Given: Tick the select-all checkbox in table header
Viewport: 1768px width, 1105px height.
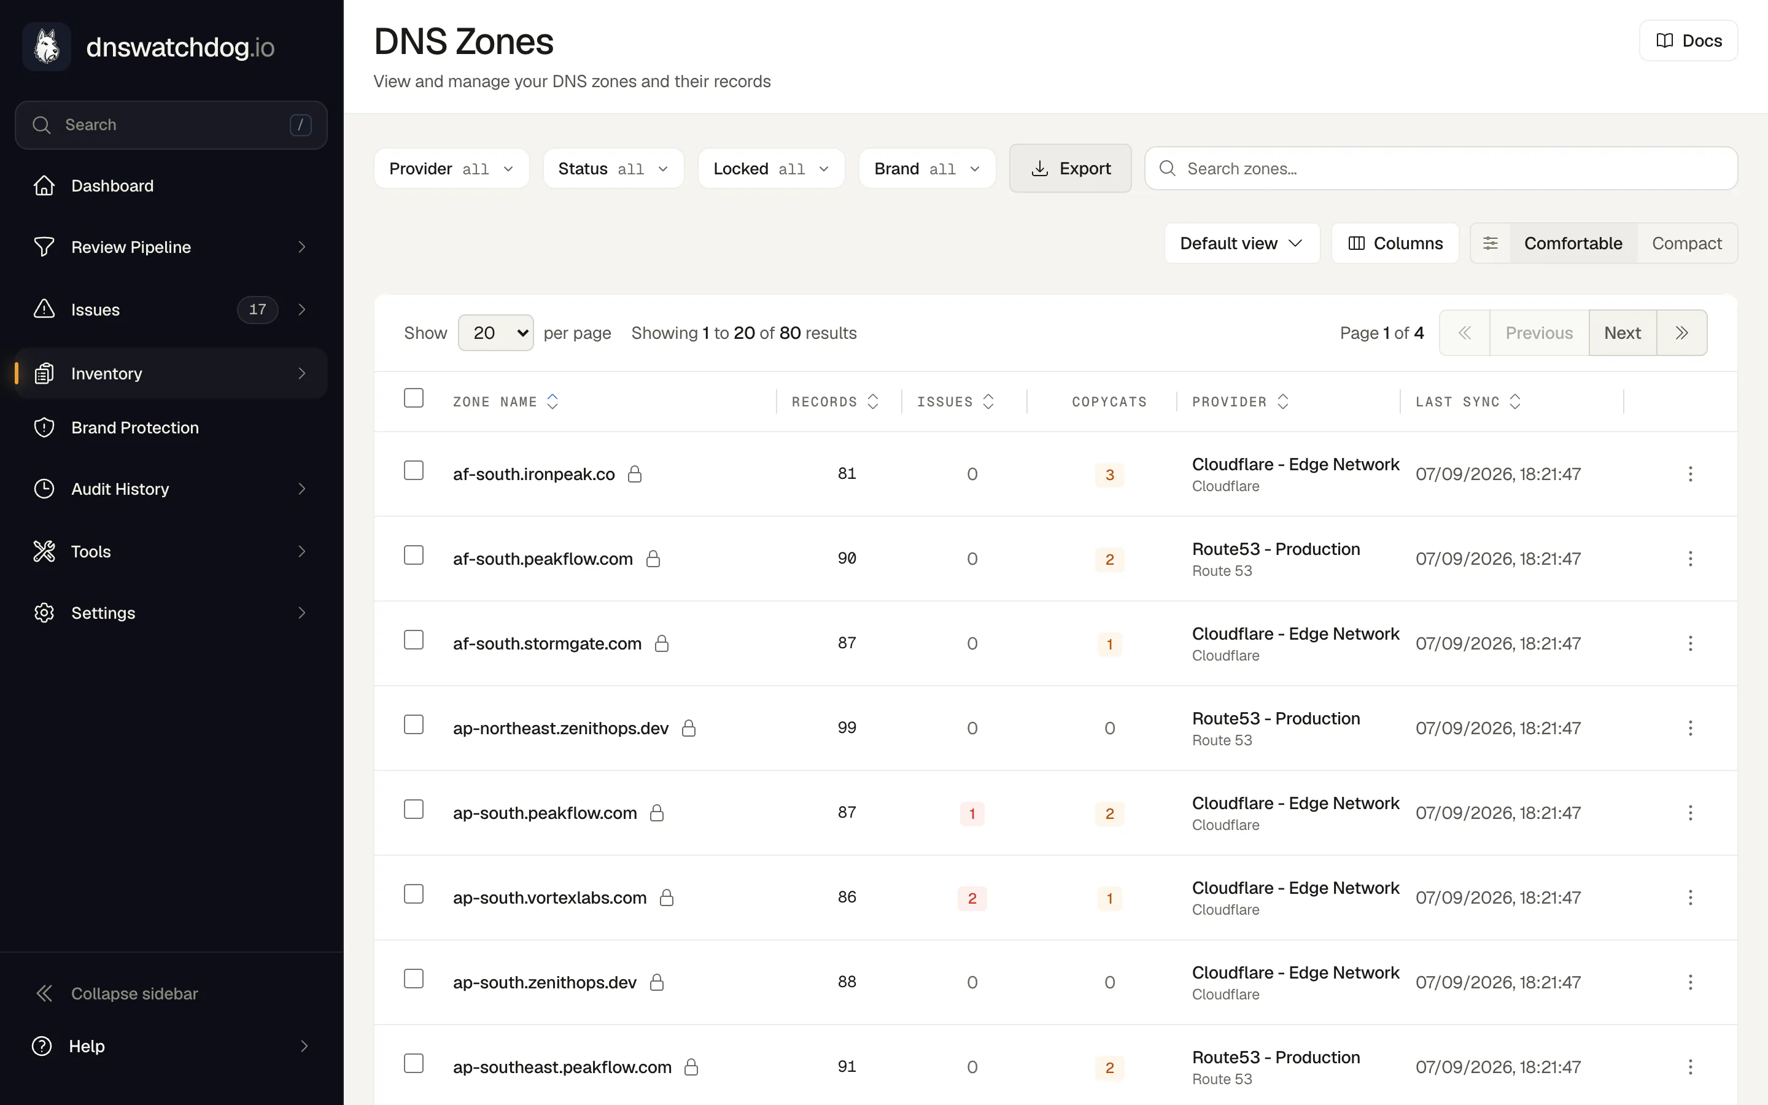Looking at the screenshot, I should pos(414,398).
